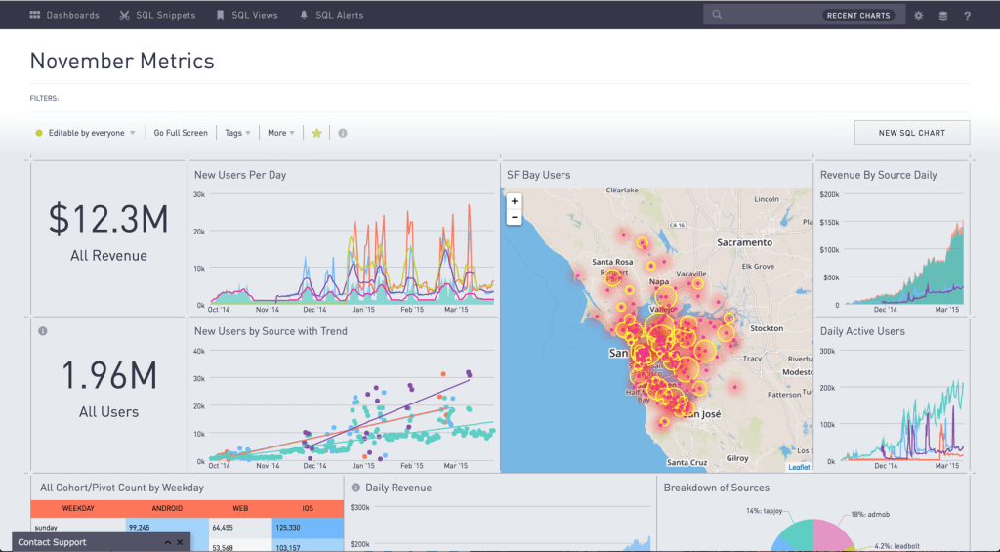1000x552 pixels.
Task: Expand the More dropdown menu
Action: click(x=281, y=133)
